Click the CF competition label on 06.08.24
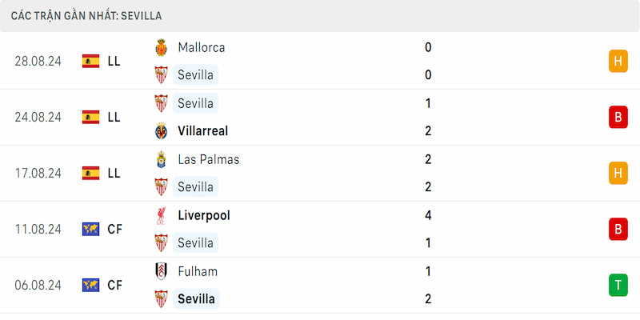This screenshot has height=320, width=640. (x=115, y=286)
